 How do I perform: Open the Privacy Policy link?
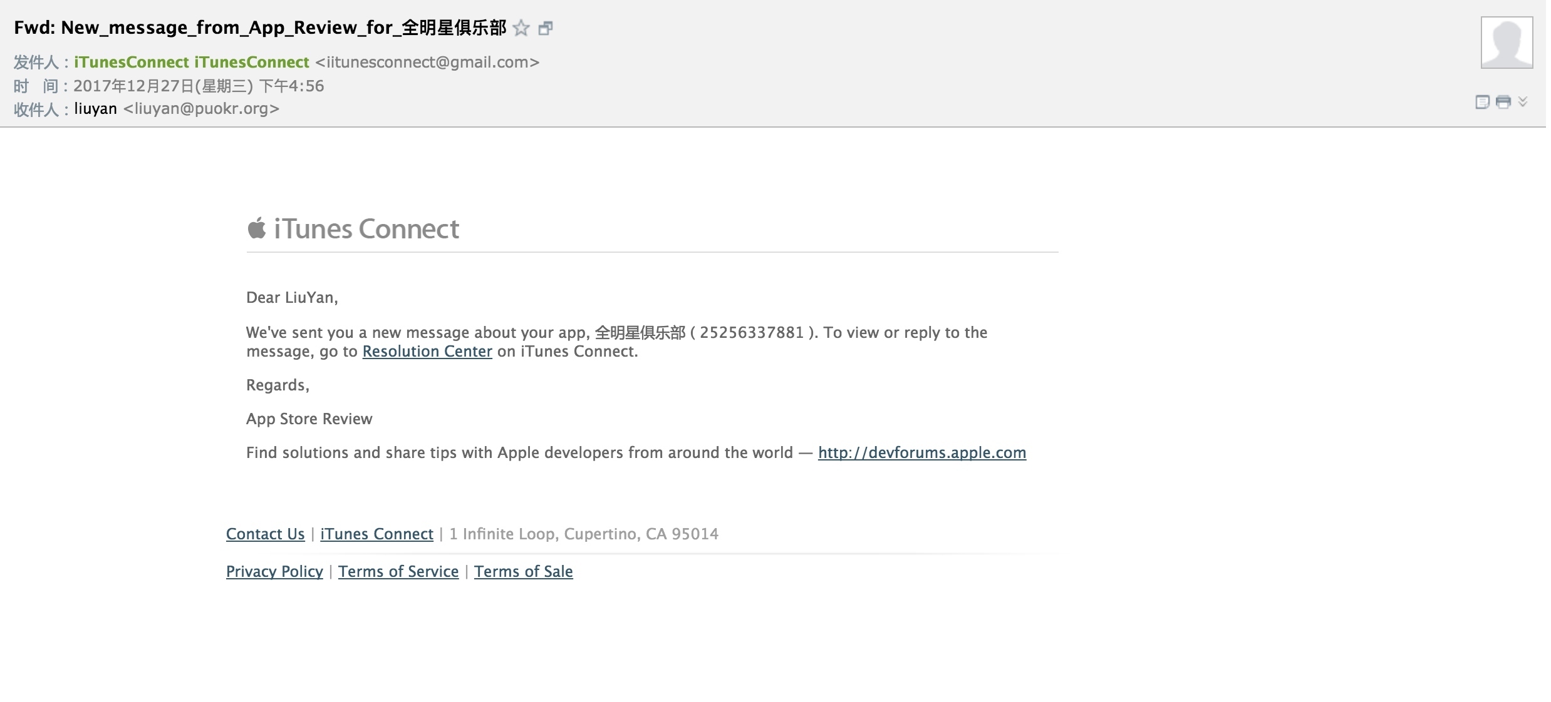[x=274, y=572]
